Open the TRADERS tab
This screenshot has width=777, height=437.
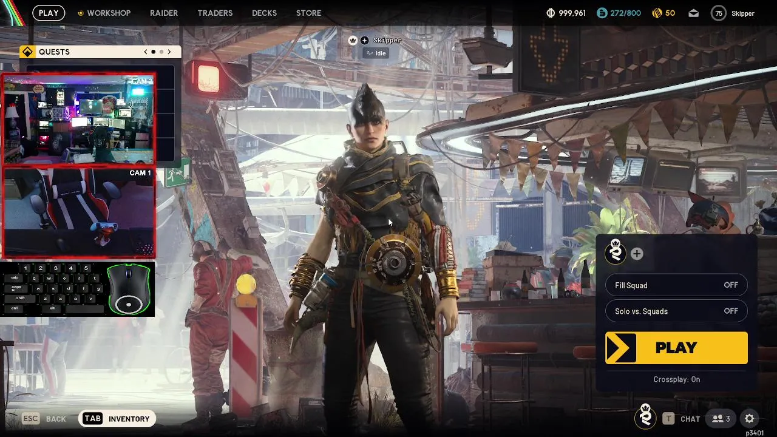[x=215, y=13]
